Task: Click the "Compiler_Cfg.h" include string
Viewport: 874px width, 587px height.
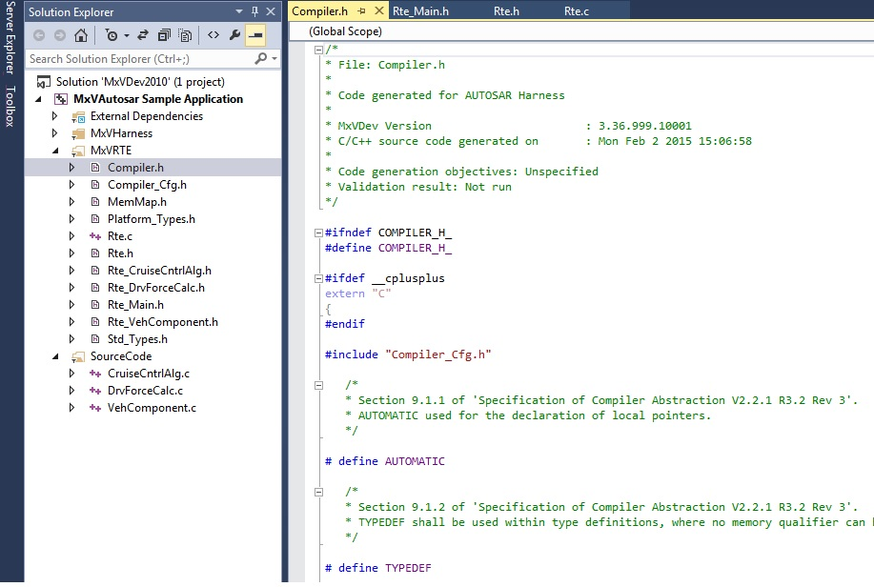Action: click(x=438, y=354)
